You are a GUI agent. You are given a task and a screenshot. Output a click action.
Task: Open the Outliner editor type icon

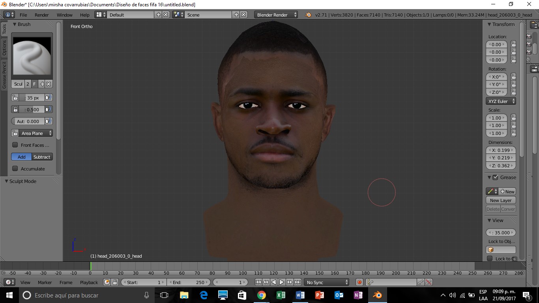pos(535,25)
